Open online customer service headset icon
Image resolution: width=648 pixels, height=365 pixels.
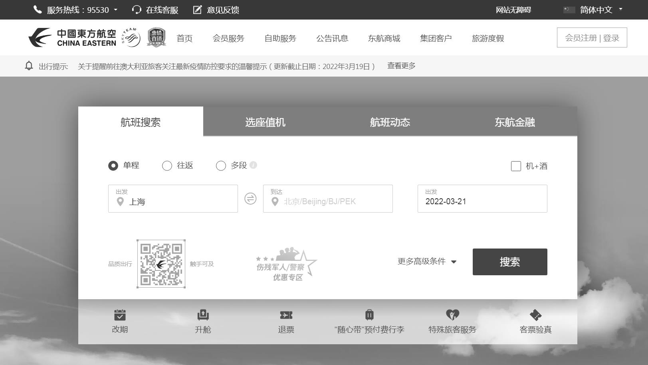coord(137,10)
